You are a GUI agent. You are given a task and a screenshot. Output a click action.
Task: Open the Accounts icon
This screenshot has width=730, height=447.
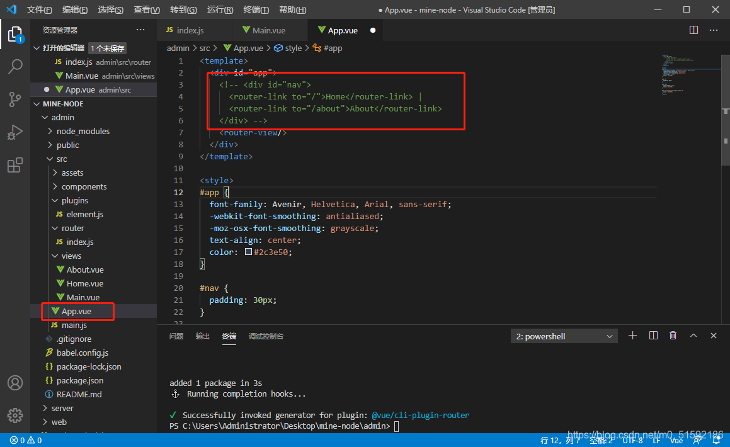pyautogui.click(x=15, y=383)
